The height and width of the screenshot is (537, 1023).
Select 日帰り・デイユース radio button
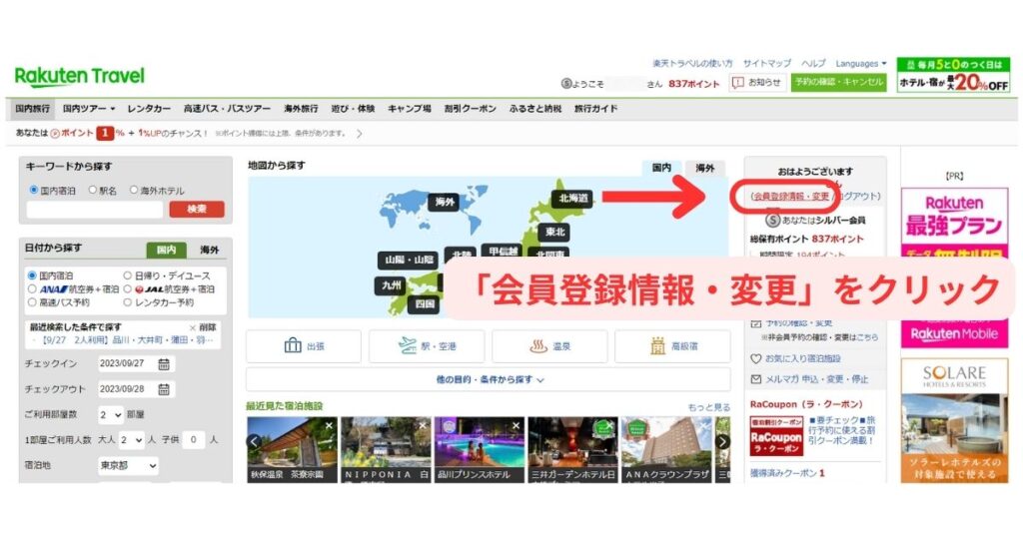128,275
